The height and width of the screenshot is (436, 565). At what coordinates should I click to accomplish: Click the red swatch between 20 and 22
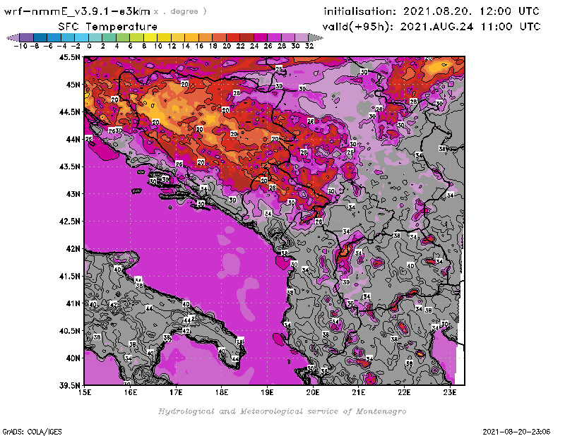point(234,38)
